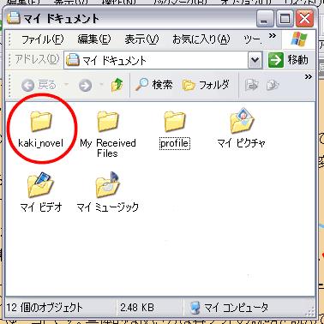
Task: Click the profile folder name label
Action: (175, 143)
